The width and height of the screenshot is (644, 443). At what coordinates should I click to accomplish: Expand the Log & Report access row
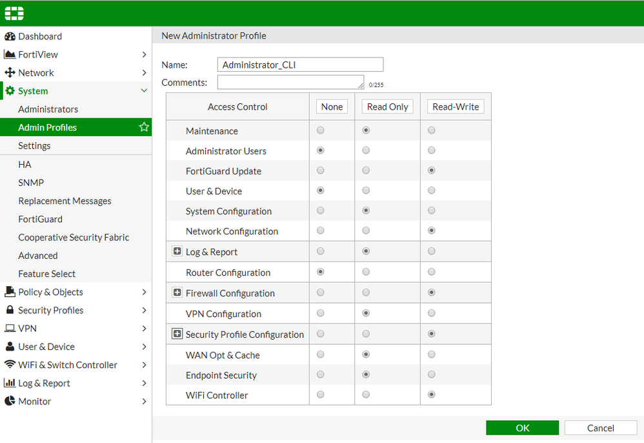point(177,252)
